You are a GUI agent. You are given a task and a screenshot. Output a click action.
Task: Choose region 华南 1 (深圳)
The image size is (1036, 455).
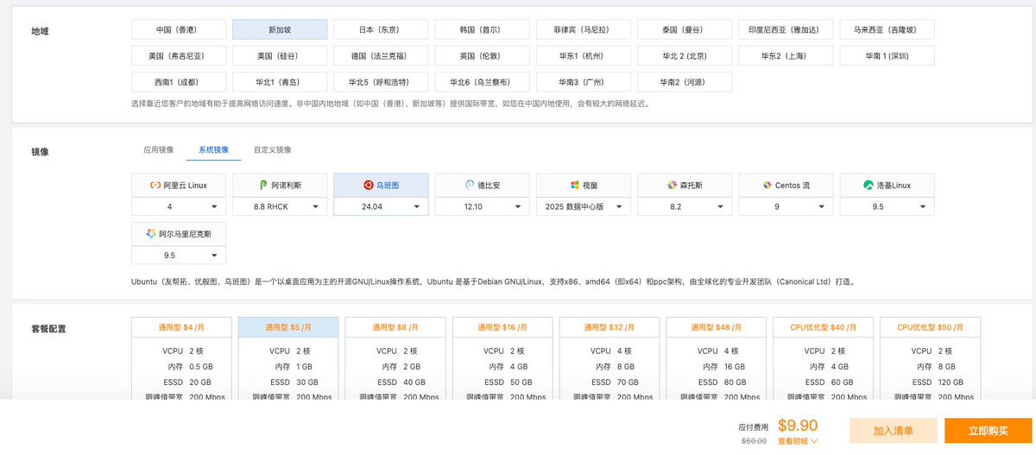pos(887,56)
